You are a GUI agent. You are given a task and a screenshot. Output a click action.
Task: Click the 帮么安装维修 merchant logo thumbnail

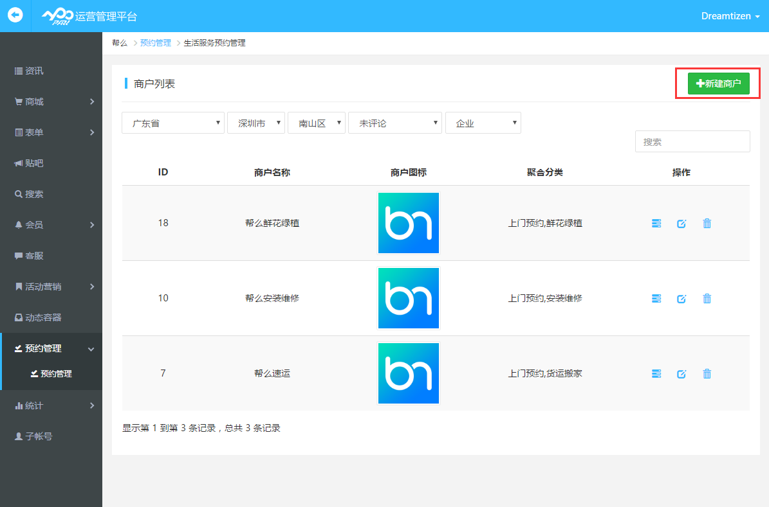point(409,298)
